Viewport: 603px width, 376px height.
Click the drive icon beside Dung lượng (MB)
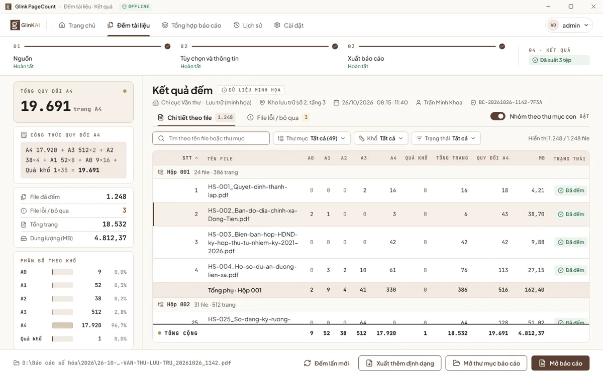tap(24, 238)
